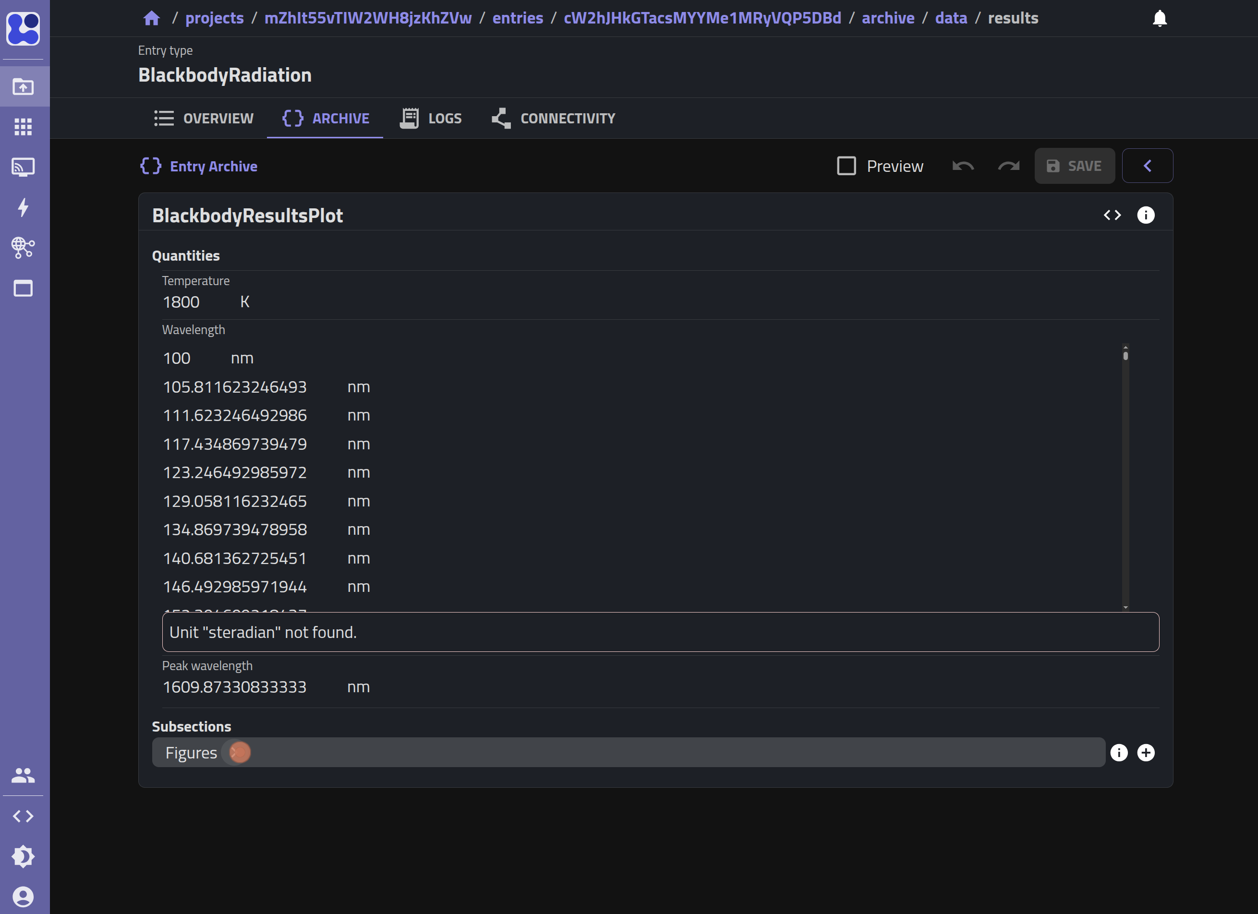Image resolution: width=1258 pixels, height=914 pixels.
Task: Go to home via breadcrumb icon
Action: tap(152, 18)
